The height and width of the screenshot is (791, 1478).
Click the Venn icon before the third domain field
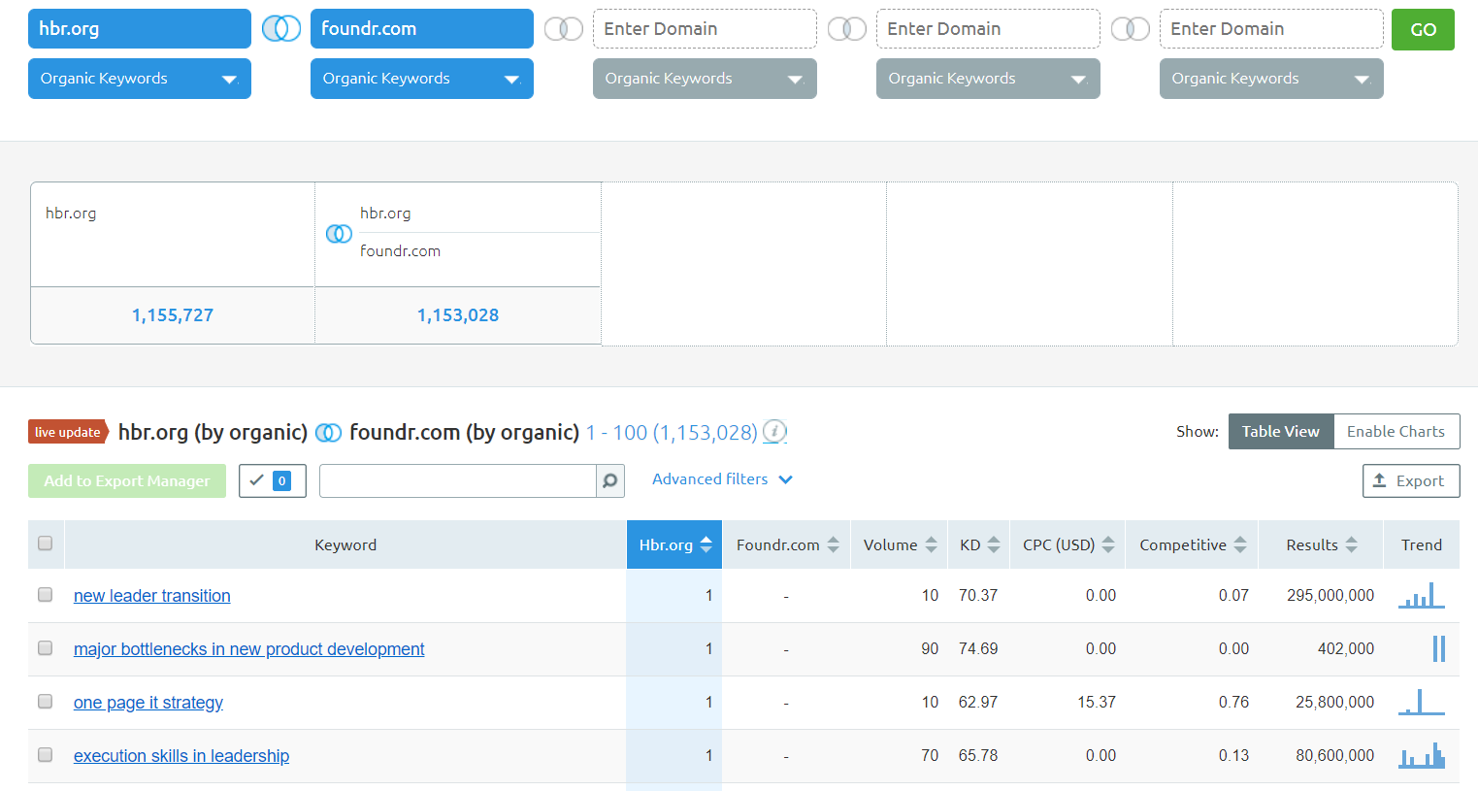point(563,29)
